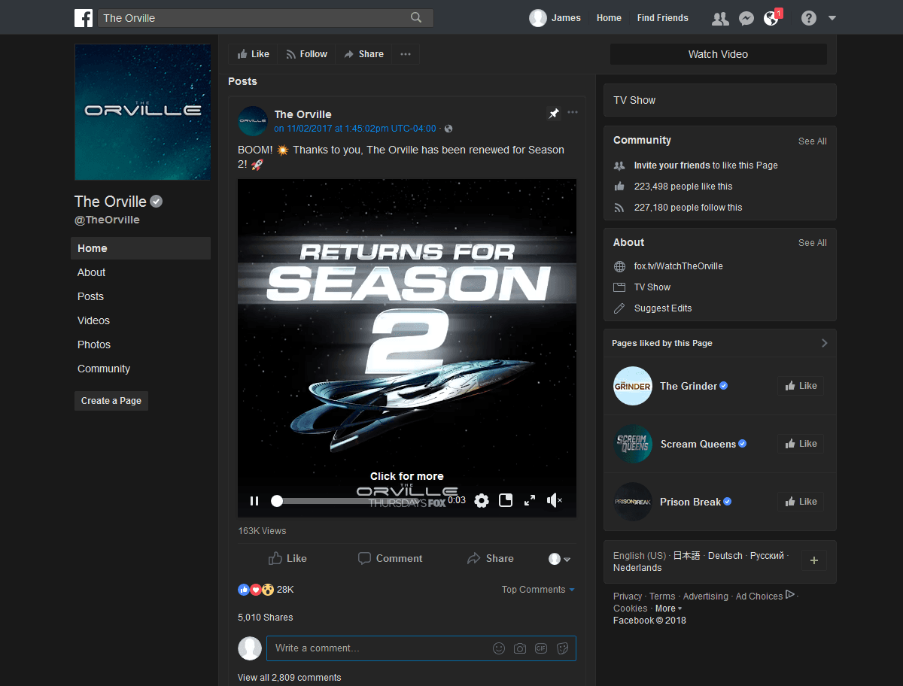Viewport: 903px width, 686px height.
Task: Open fox.tv/WatchTheOrville link
Action: click(x=678, y=266)
